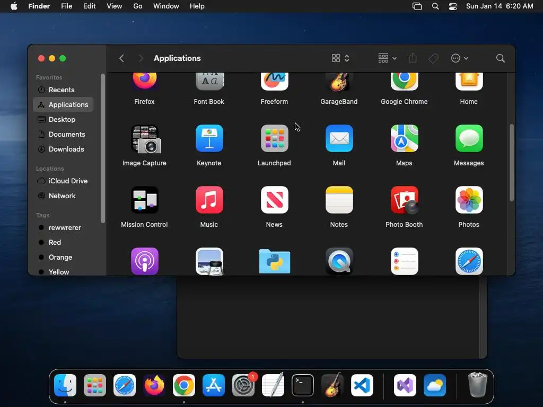The width and height of the screenshot is (543, 407).
Task: Select the Yellow tag in sidebar
Action: point(63,271)
